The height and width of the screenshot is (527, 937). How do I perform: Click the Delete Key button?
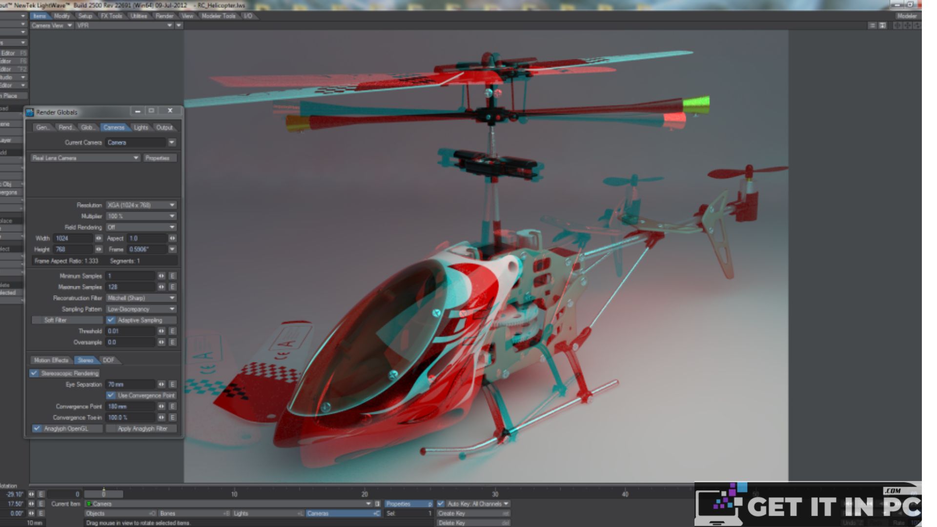[473, 523]
